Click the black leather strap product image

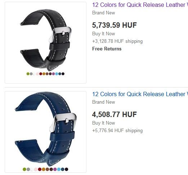click(45, 42)
